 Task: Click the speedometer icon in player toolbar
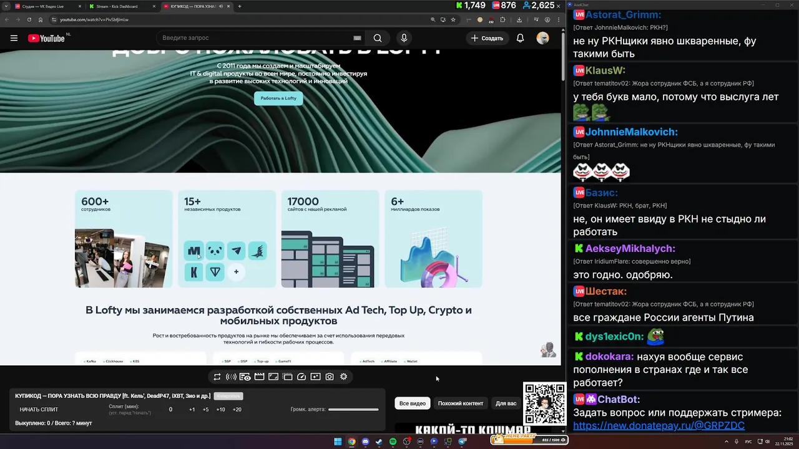point(301,377)
